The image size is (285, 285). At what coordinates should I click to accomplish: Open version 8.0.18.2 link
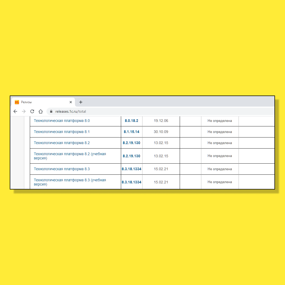[x=131, y=121]
